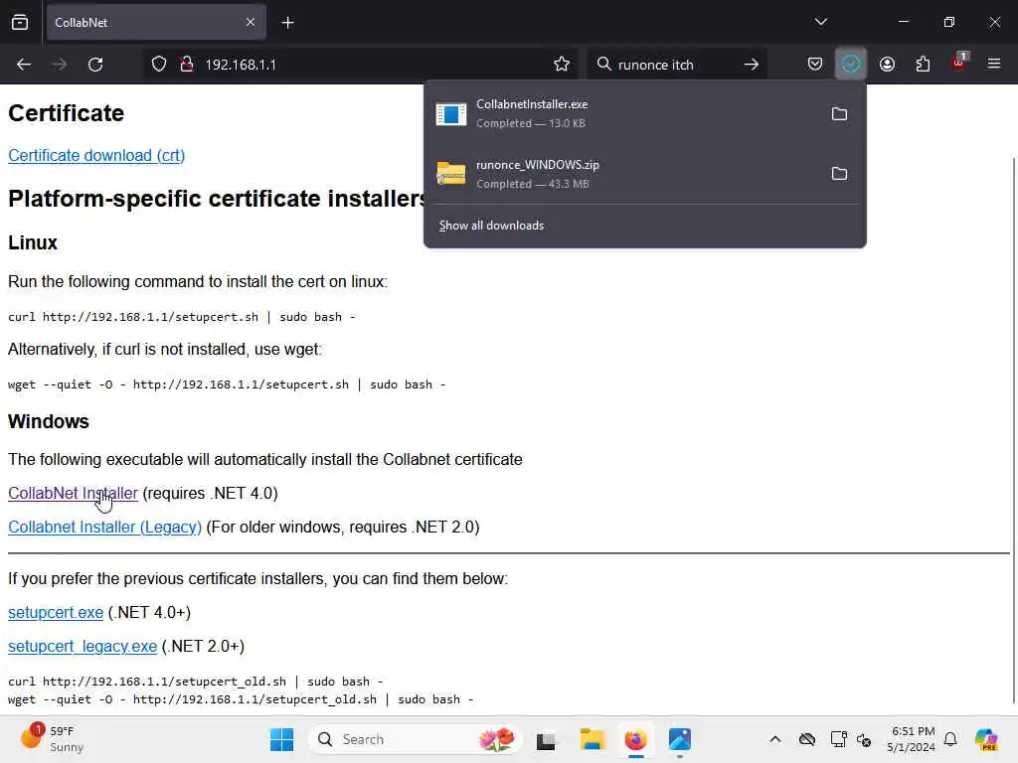Click the page vertical scrollbar

coord(1013,428)
